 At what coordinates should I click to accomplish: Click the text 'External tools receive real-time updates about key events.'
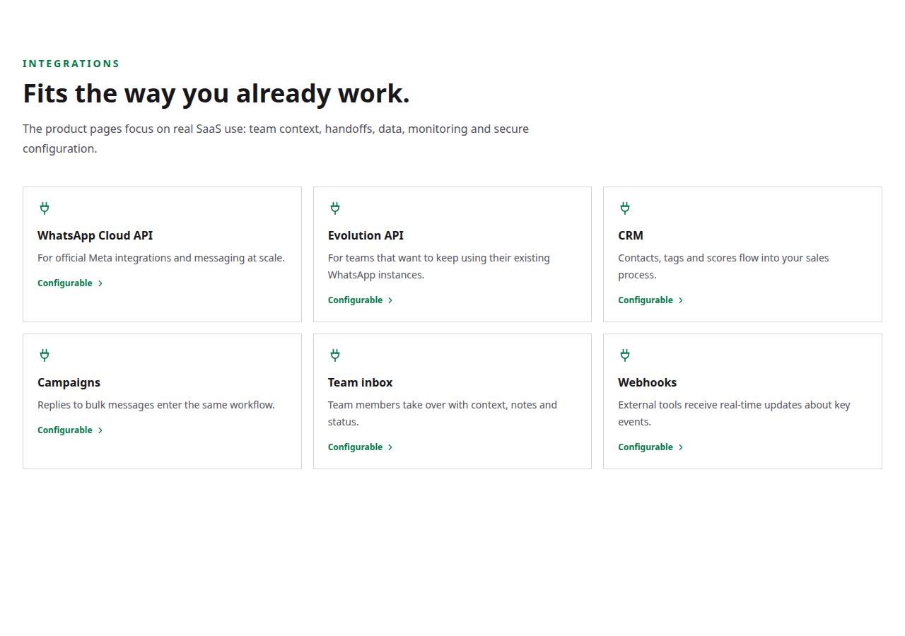click(x=734, y=413)
